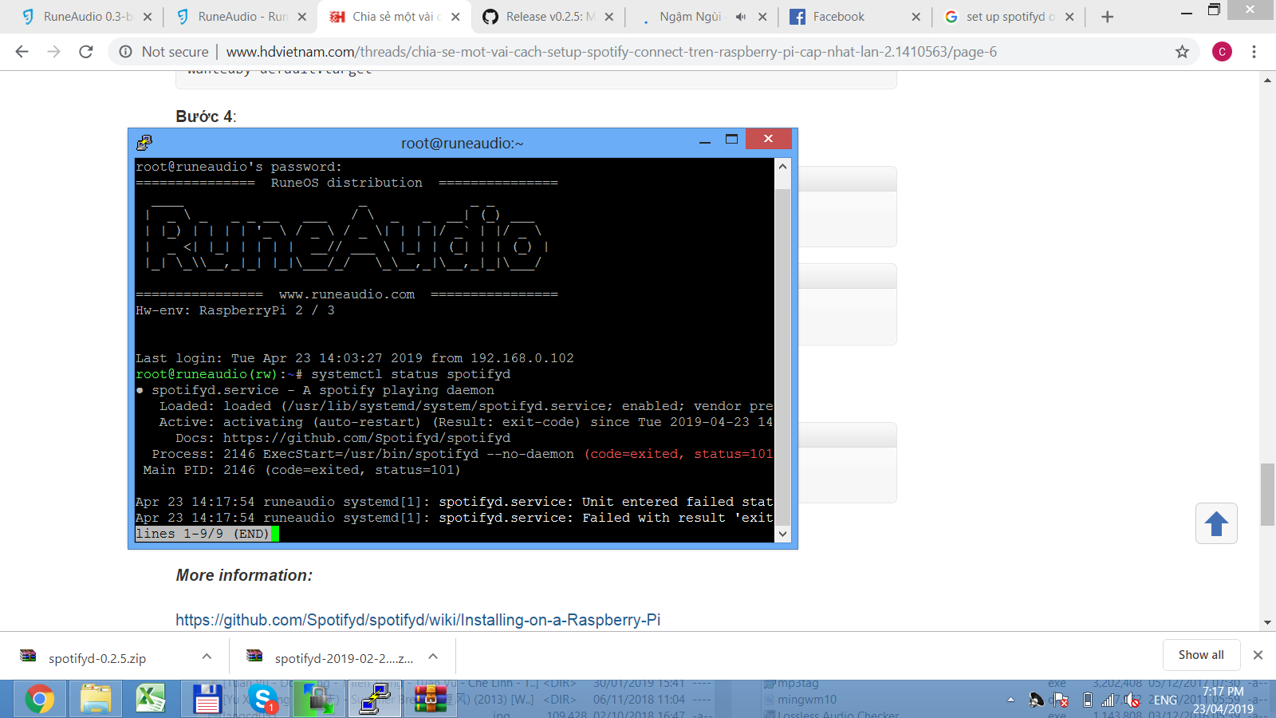Open a new browser tab

(1107, 17)
